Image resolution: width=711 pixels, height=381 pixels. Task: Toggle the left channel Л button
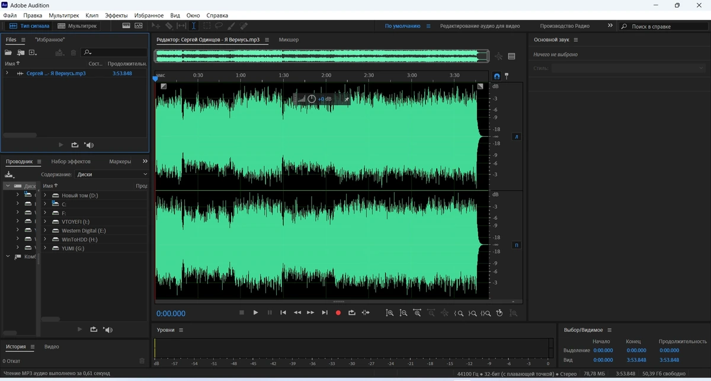[516, 136]
